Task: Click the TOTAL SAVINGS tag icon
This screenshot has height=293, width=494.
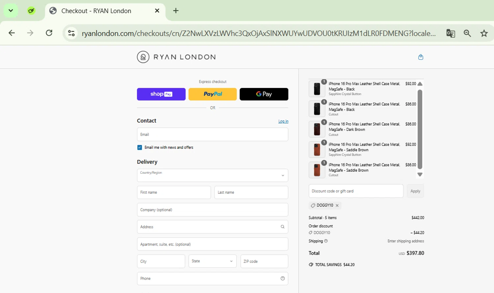Action: [x=311, y=265]
